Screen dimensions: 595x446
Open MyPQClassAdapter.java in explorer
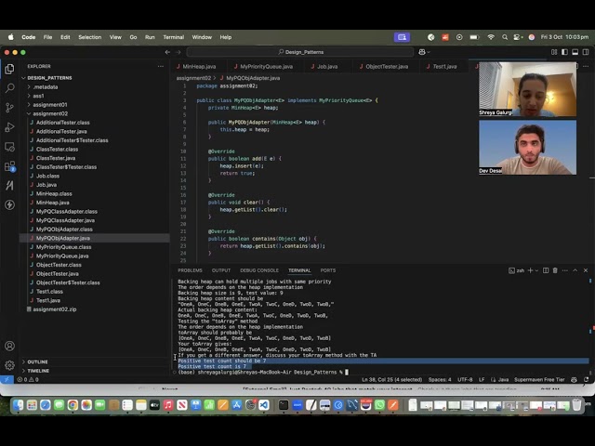click(x=65, y=220)
